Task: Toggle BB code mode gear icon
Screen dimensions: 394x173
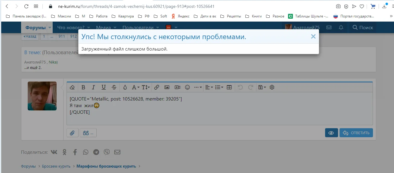Action: tap(272, 87)
